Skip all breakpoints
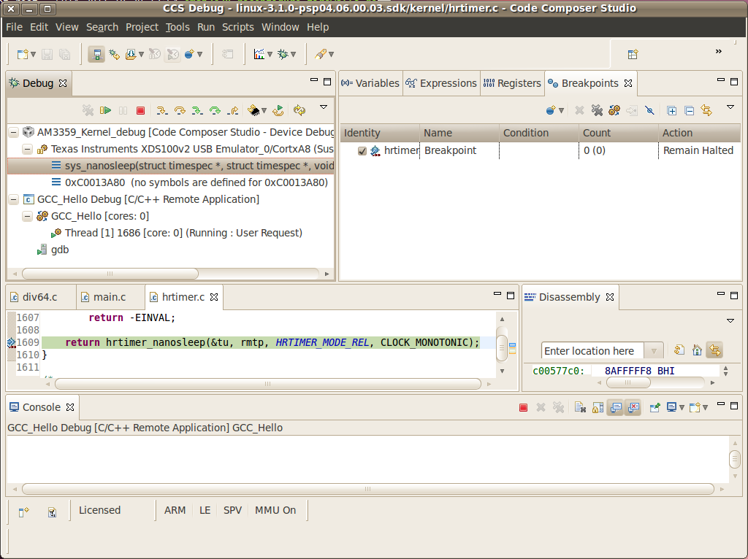 (x=649, y=109)
